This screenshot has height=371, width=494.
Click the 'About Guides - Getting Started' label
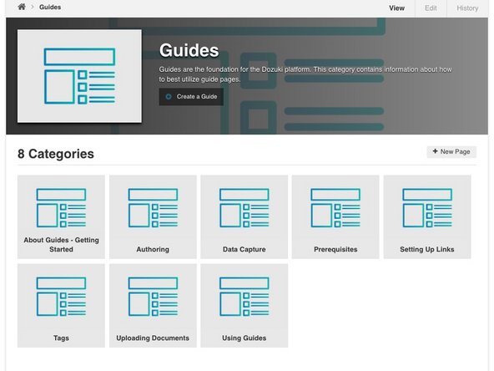pyautogui.click(x=61, y=245)
